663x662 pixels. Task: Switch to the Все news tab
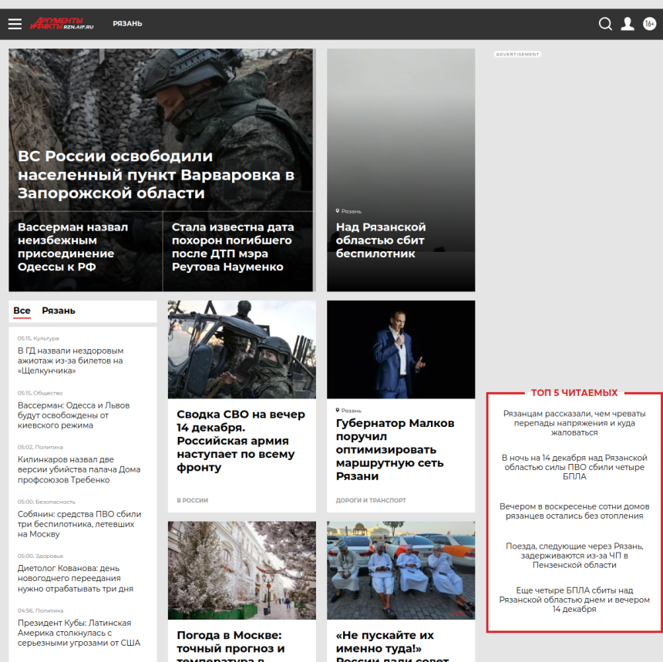(x=22, y=311)
